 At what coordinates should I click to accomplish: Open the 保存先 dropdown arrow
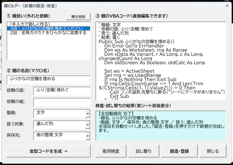(x=88, y=136)
